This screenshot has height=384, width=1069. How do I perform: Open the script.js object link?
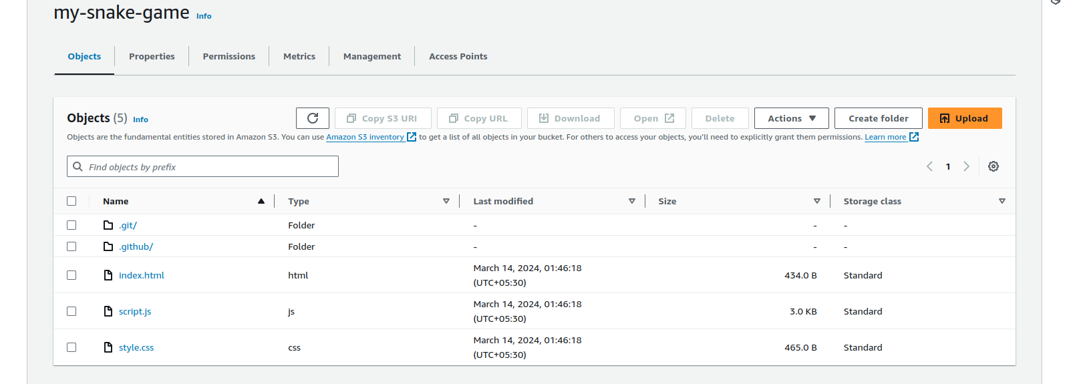pyautogui.click(x=135, y=311)
